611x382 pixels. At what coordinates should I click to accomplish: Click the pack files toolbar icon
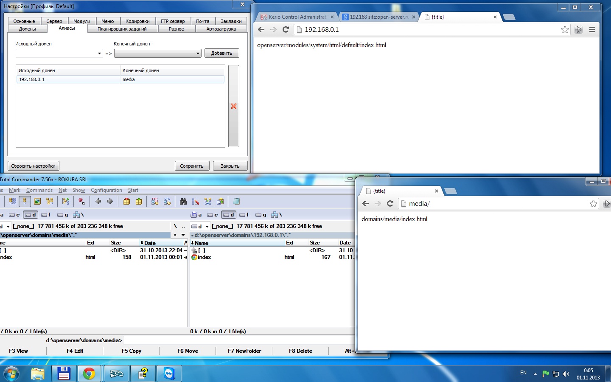[126, 202]
